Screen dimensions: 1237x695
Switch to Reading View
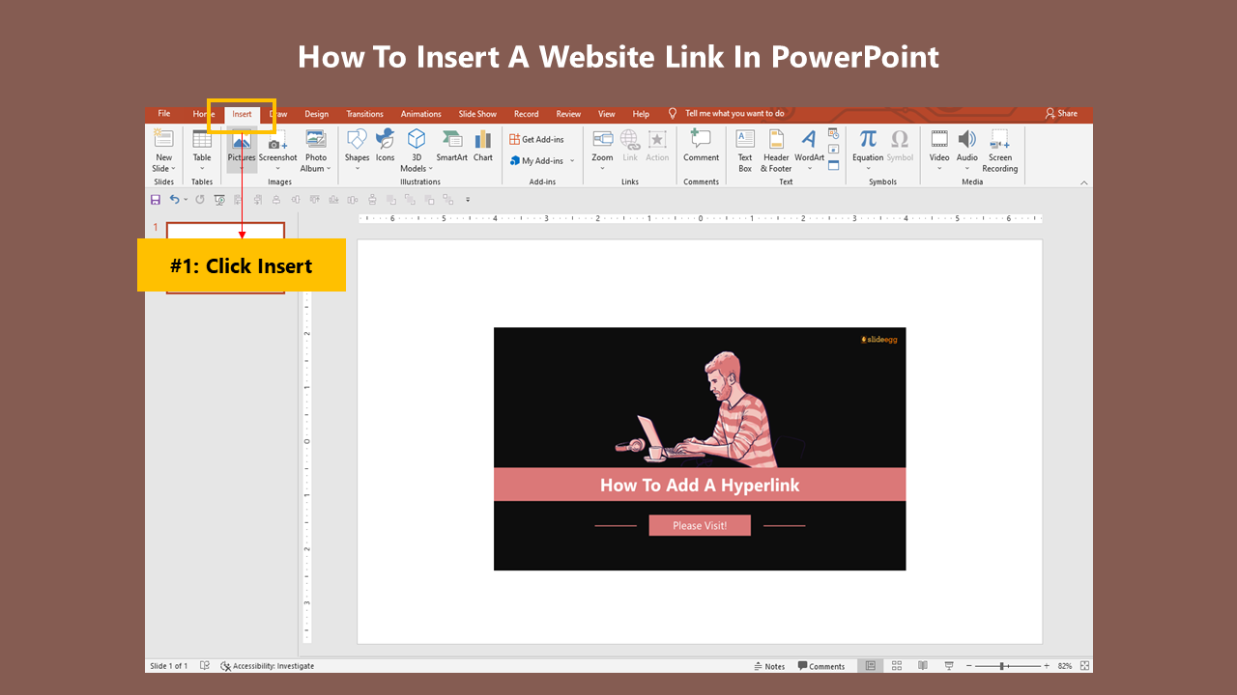tap(923, 666)
